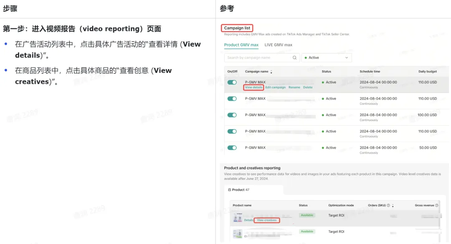The image size is (451, 244).
Task: Click the Orders (SKU) sort arrows icon
Action: pyautogui.click(x=393, y=206)
